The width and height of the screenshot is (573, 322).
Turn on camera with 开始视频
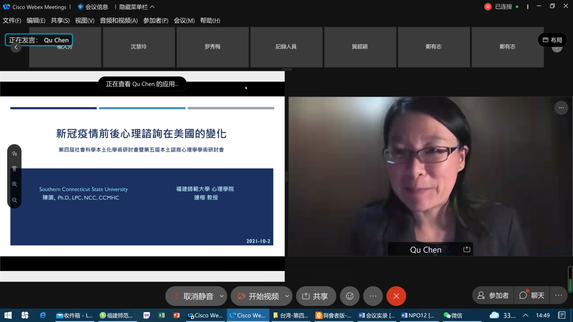coord(259,296)
